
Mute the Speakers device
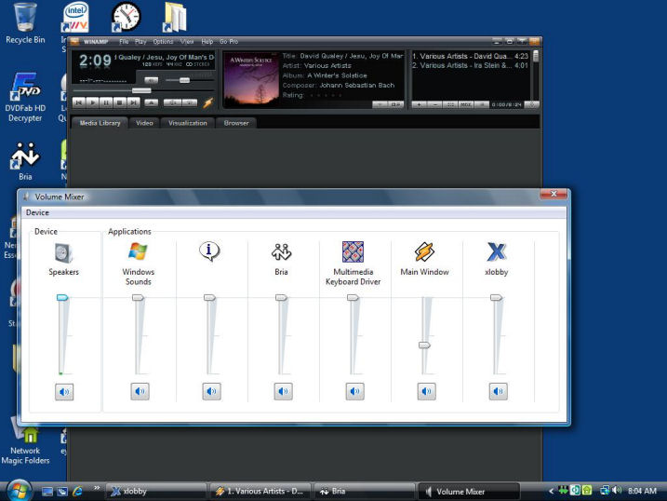64,392
